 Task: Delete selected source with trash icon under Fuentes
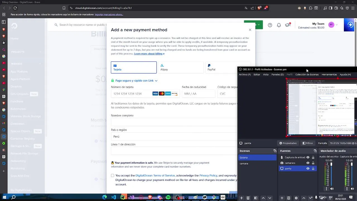[289, 198]
